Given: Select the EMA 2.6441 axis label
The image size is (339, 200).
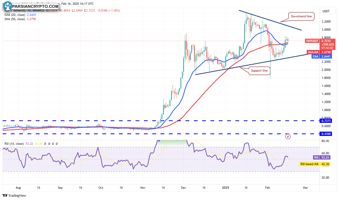Looking at the screenshot, I should point(322,57).
